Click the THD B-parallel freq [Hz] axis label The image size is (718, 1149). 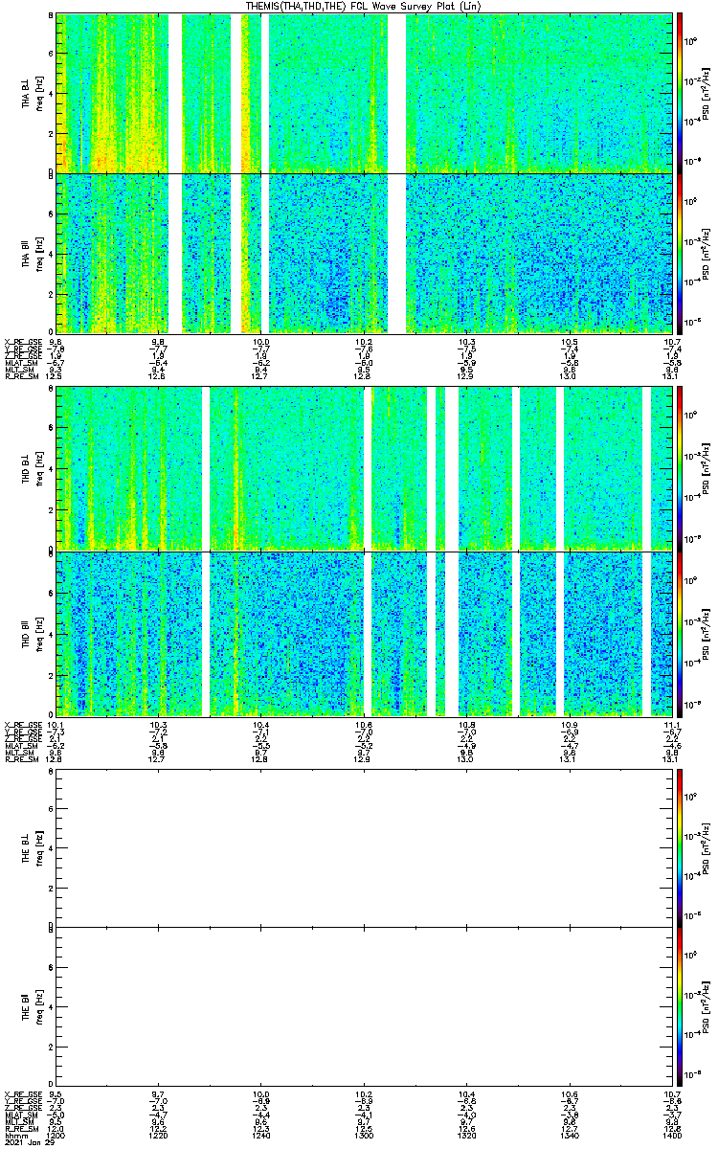pyautogui.click(x=37, y=633)
